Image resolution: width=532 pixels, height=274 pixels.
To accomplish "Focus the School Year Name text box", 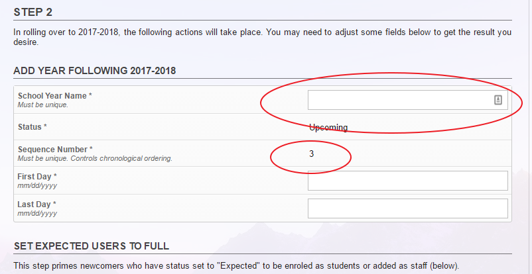I will tap(407, 100).
